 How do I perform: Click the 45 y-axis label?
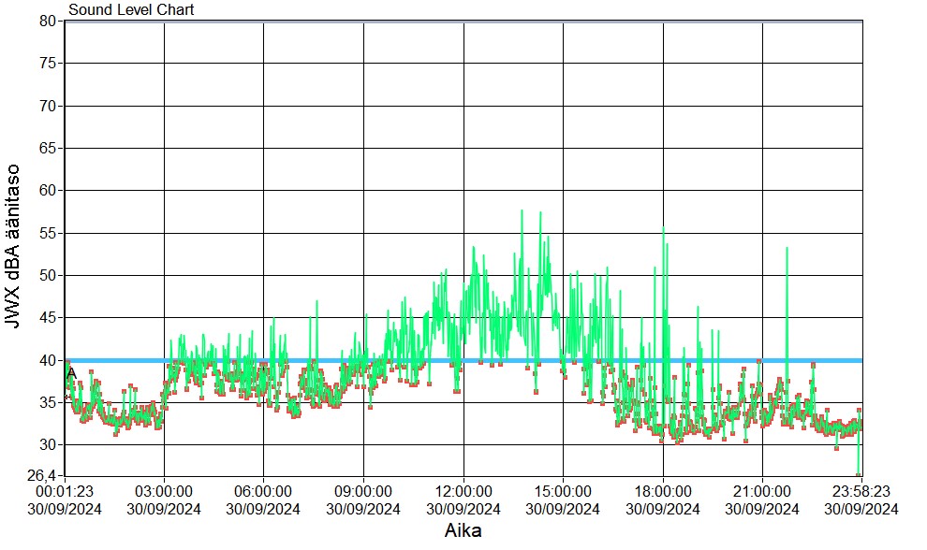click(x=48, y=318)
